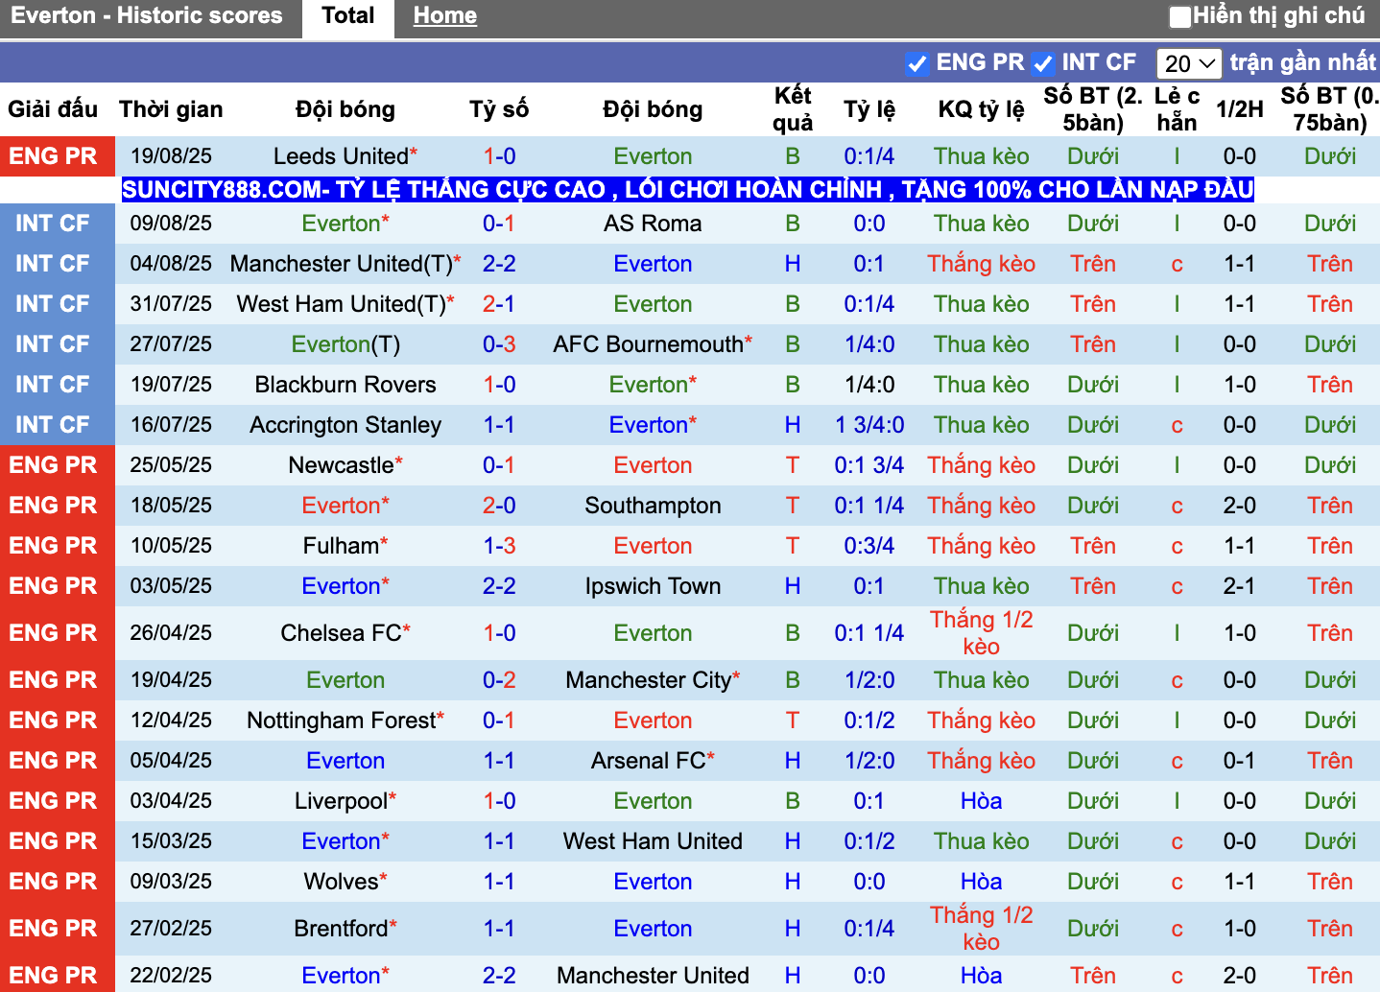Open Wolves team link

click(x=341, y=882)
